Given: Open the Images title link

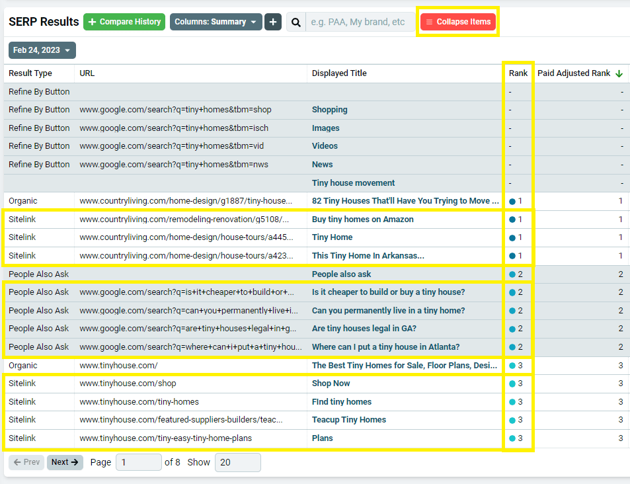Looking at the screenshot, I should [x=325, y=128].
